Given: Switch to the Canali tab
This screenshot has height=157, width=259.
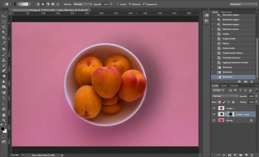Looking at the screenshot, I should click(x=224, y=86).
